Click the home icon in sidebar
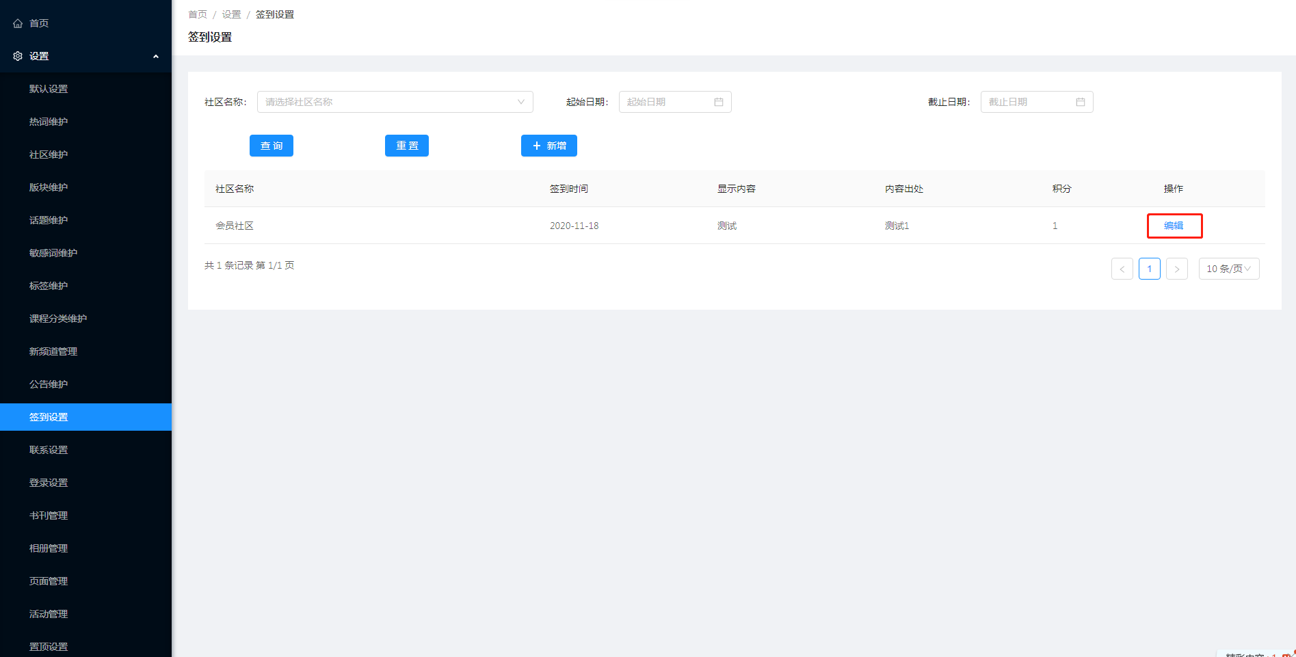Image resolution: width=1296 pixels, height=657 pixels. pos(18,23)
